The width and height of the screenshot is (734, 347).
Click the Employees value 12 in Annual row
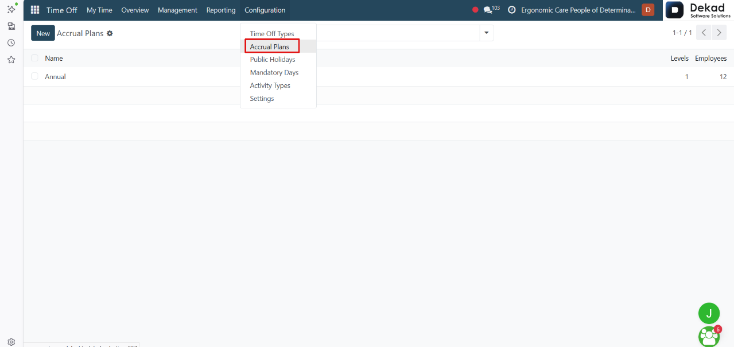[723, 76]
